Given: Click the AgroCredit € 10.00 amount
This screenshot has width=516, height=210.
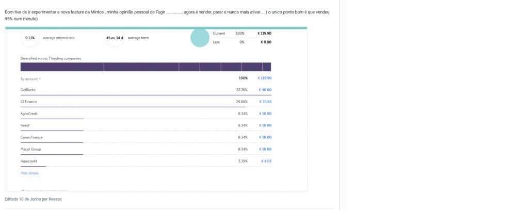Looking at the screenshot, I should pyautogui.click(x=264, y=114).
